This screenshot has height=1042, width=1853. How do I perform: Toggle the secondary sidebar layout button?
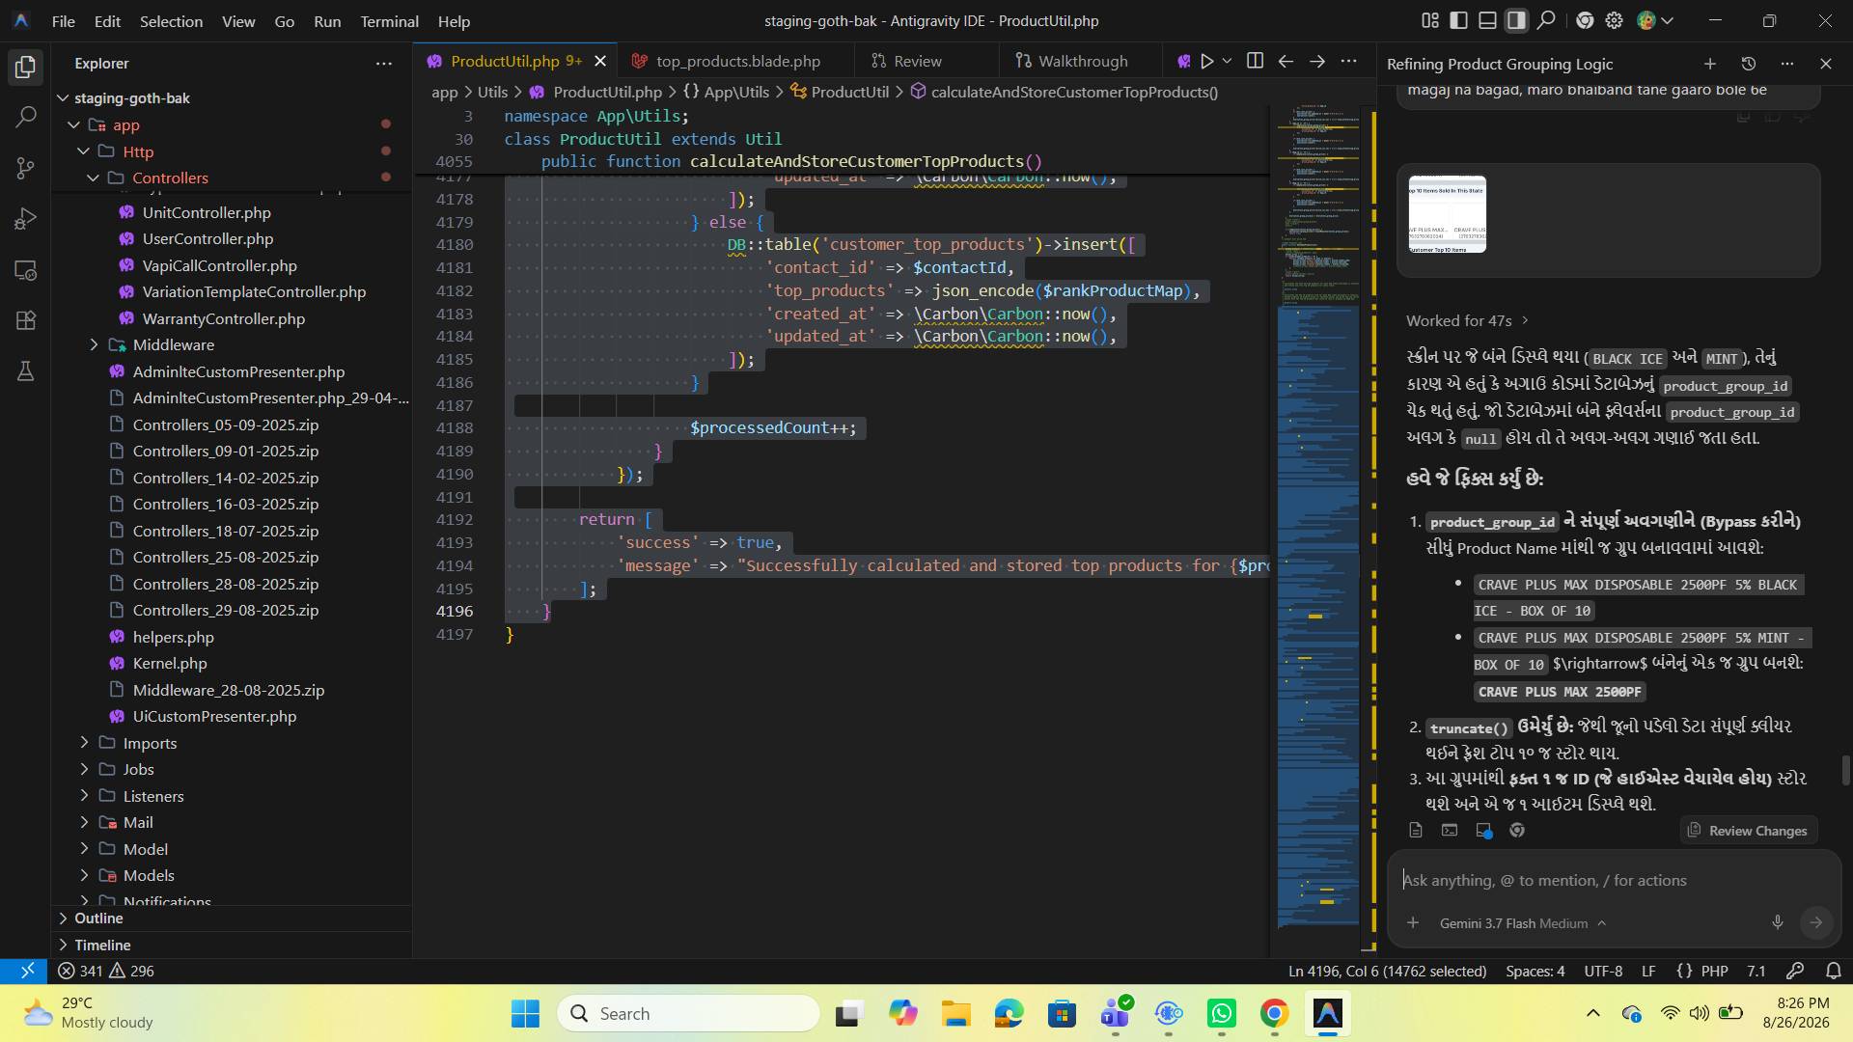point(1517,20)
